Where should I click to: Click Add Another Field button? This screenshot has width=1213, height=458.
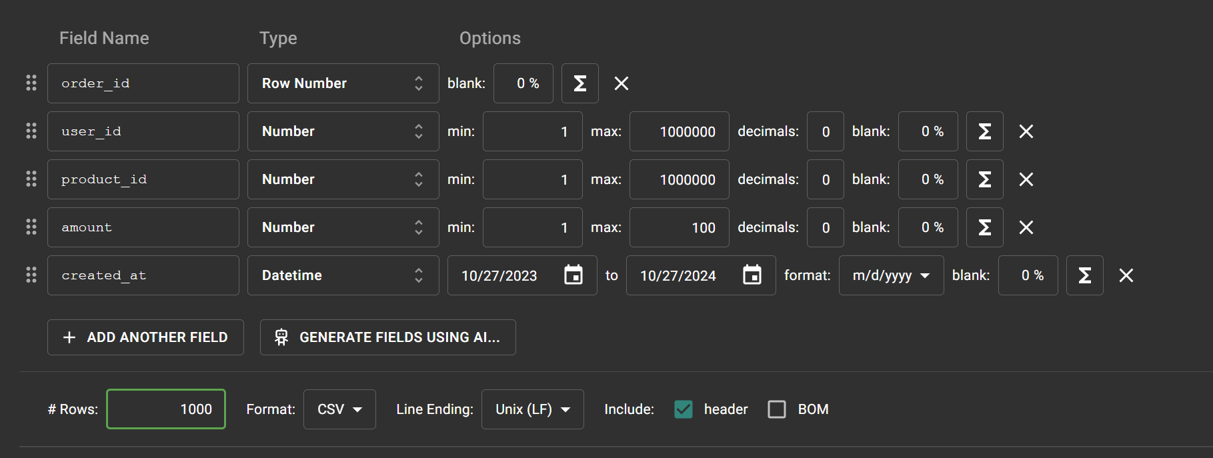(x=145, y=337)
